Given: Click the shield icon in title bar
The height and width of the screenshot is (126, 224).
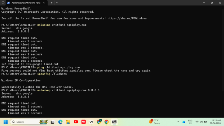Looking at the screenshot, I should tap(3, 3).
